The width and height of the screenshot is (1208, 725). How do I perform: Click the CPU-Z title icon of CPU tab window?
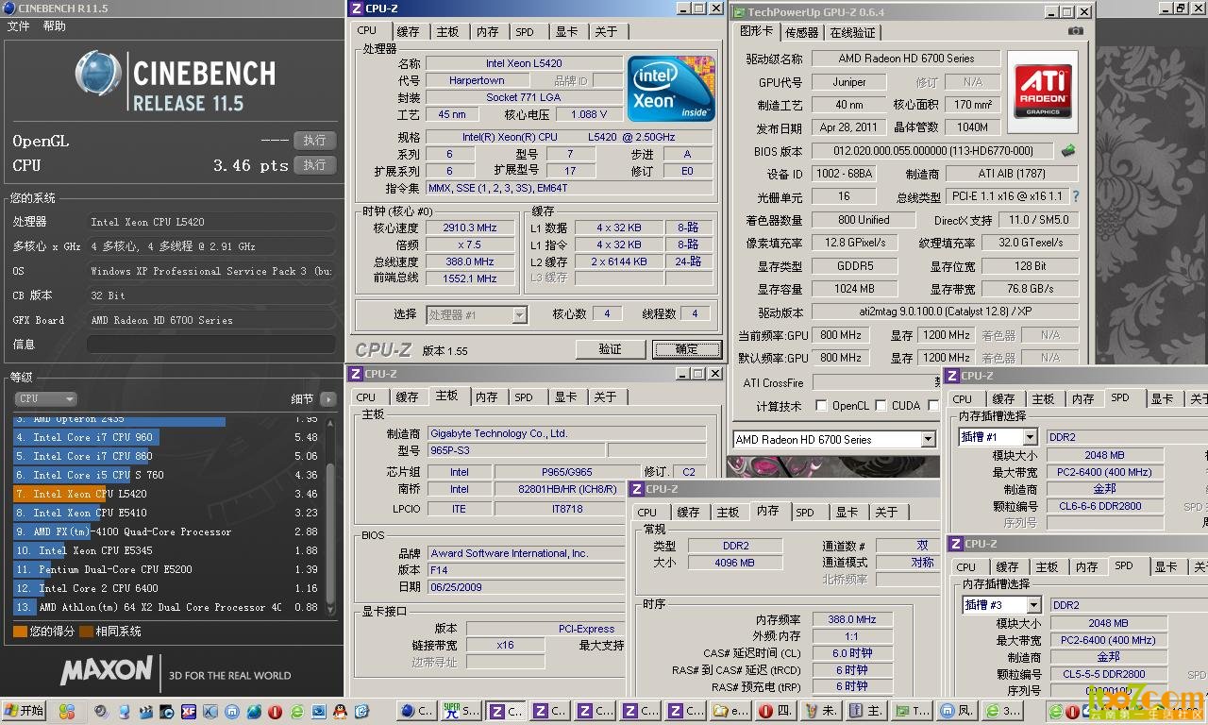(356, 8)
